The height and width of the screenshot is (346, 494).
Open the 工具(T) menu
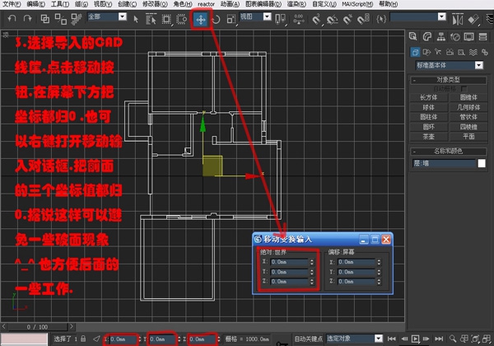(x=60, y=4)
